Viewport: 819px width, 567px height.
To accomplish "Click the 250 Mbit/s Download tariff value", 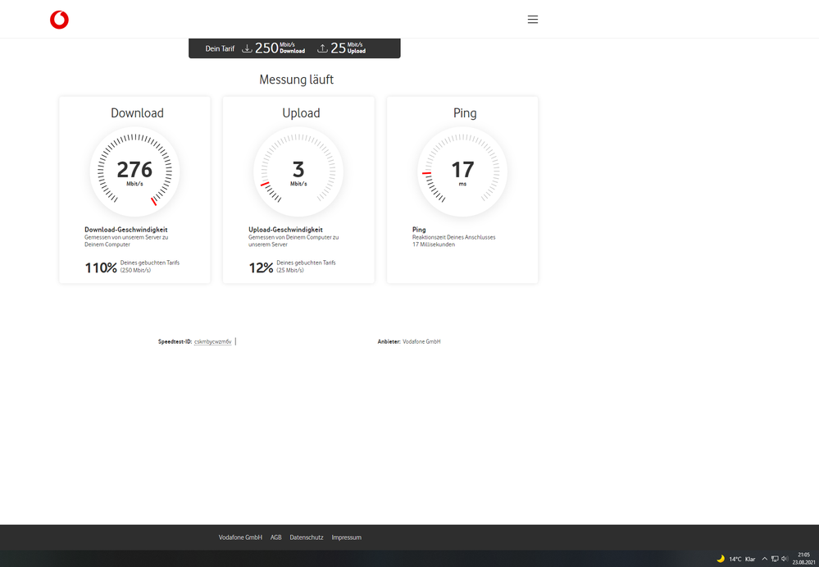I will [280, 48].
